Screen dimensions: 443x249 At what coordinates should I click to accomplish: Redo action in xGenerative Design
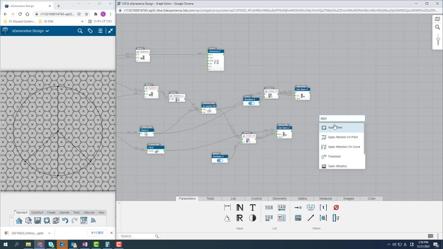coord(74,220)
